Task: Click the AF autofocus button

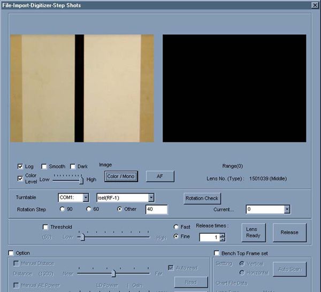Action: coord(160,176)
